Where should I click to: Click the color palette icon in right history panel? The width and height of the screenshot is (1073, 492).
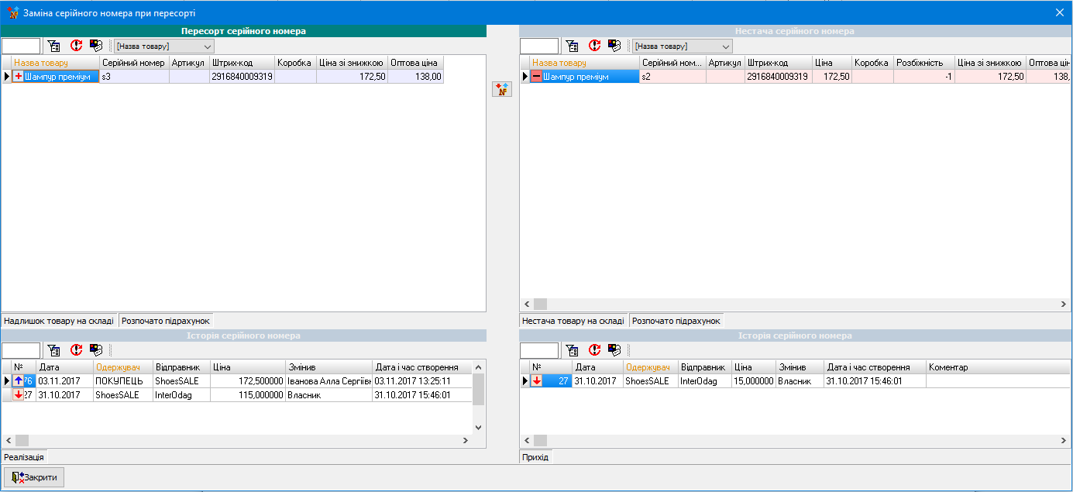tap(614, 350)
